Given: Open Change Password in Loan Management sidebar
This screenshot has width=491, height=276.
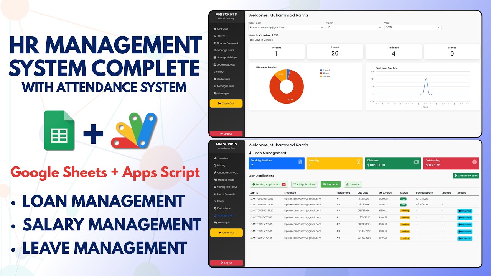Looking at the screenshot, I should coord(226,172).
